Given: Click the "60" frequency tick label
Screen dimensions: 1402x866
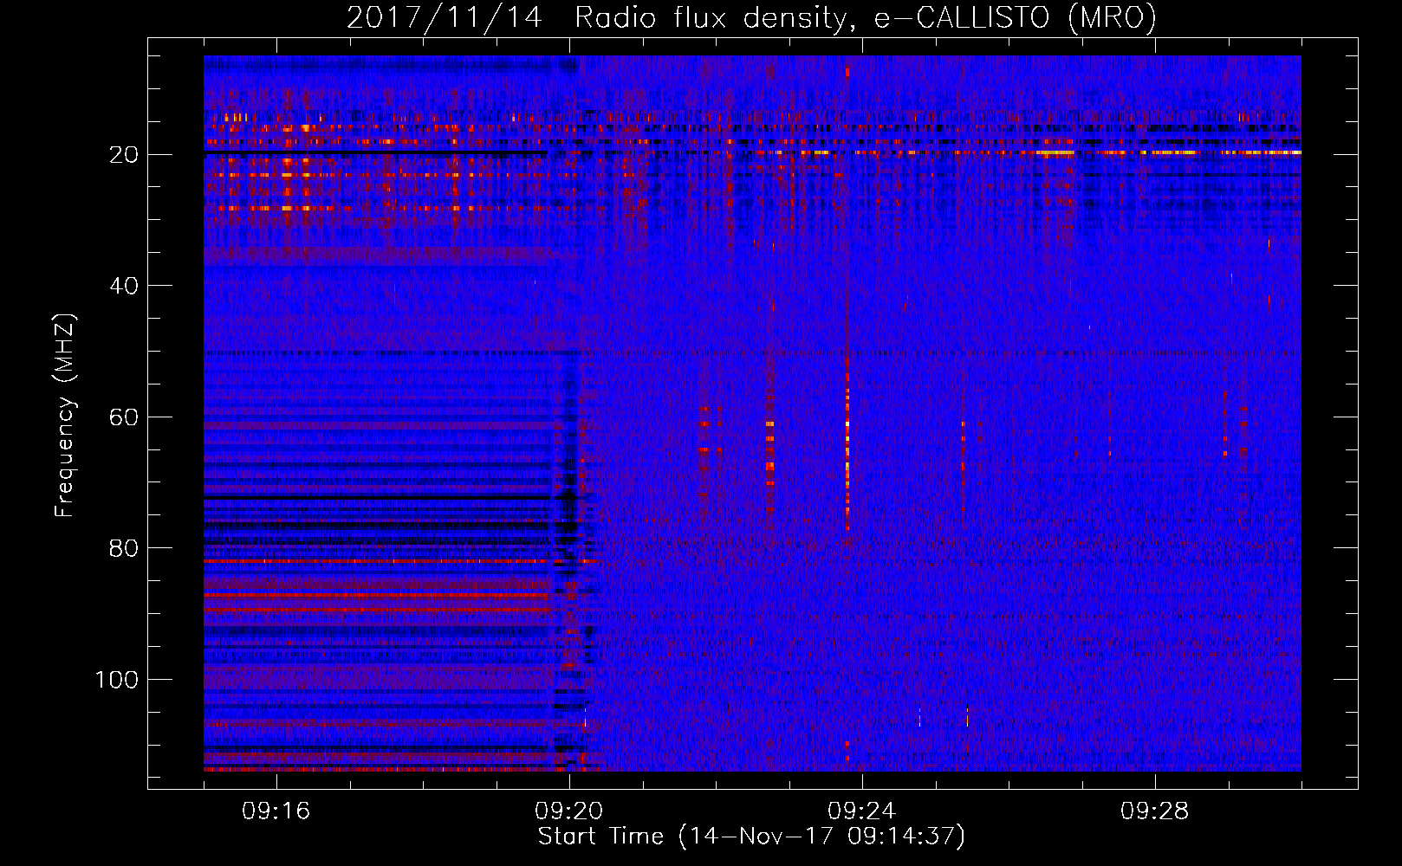Looking at the screenshot, I should pyautogui.click(x=124, y=417).
